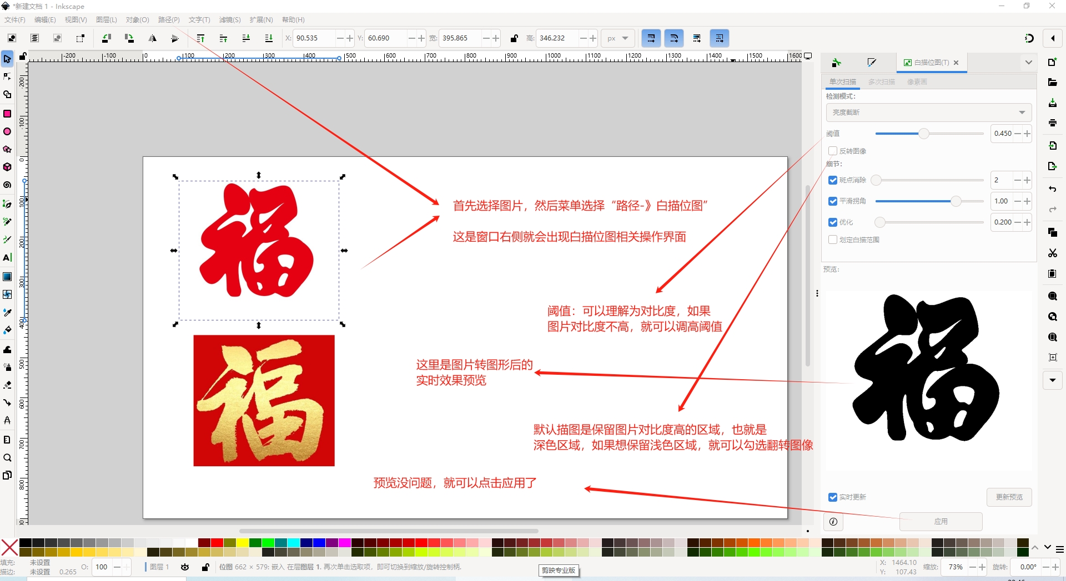Click the X coordinate input field
This screenshot has width=1066, height=581.
click(314, 38)
